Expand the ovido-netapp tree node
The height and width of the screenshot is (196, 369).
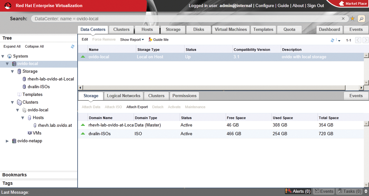point(7,141)
